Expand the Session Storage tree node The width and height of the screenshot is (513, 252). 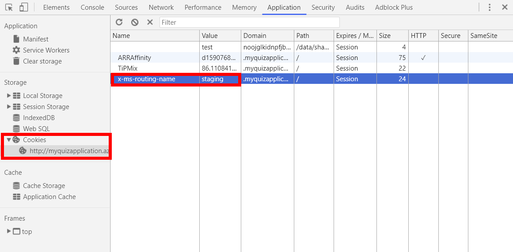[9, 106]
